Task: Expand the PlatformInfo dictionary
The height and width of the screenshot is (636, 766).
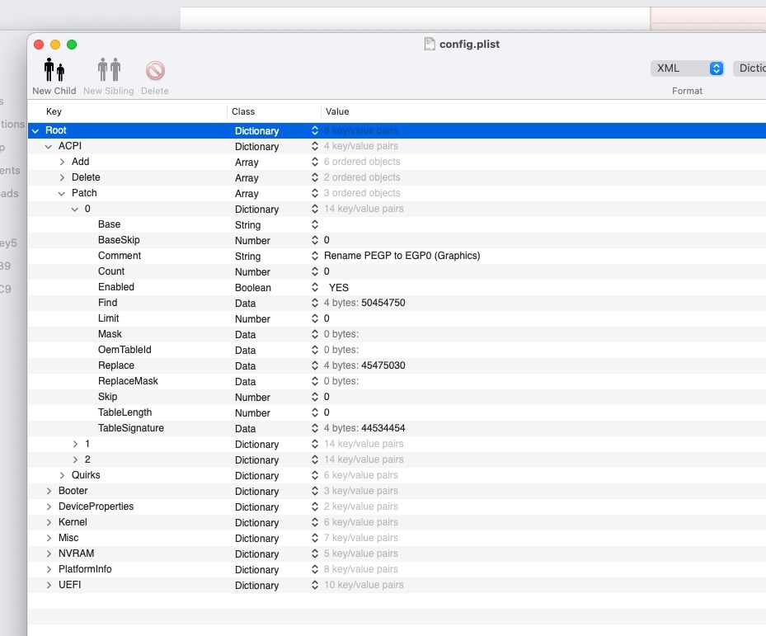Action: click(49, 569)
